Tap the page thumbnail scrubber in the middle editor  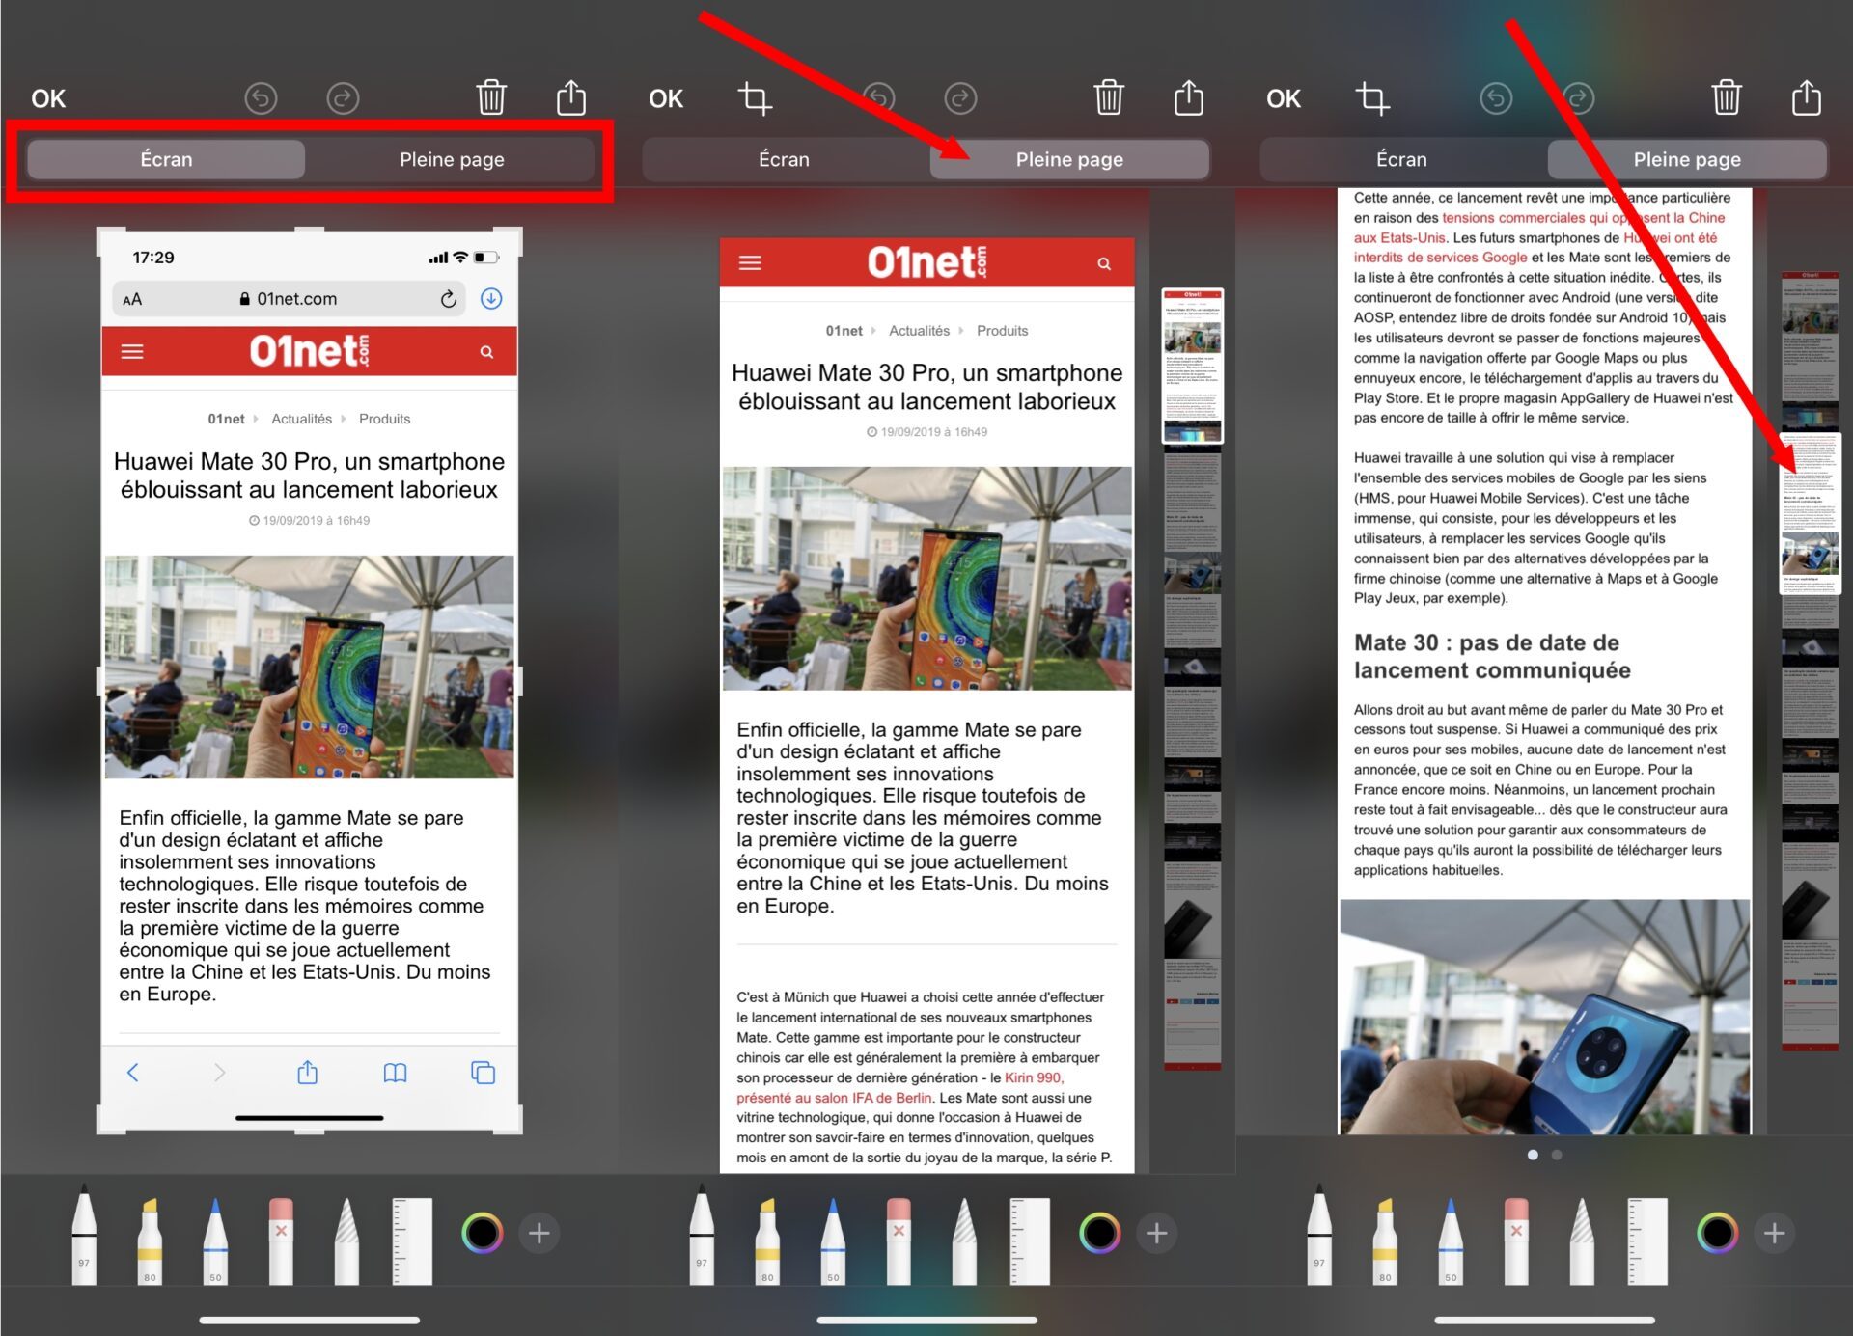(1193, 366)
